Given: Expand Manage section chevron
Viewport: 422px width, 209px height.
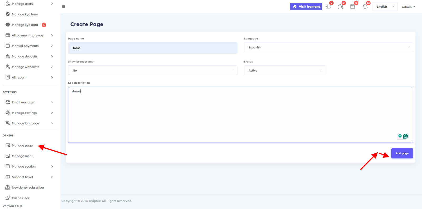Looking at the screenshot, I should [52, 166].
